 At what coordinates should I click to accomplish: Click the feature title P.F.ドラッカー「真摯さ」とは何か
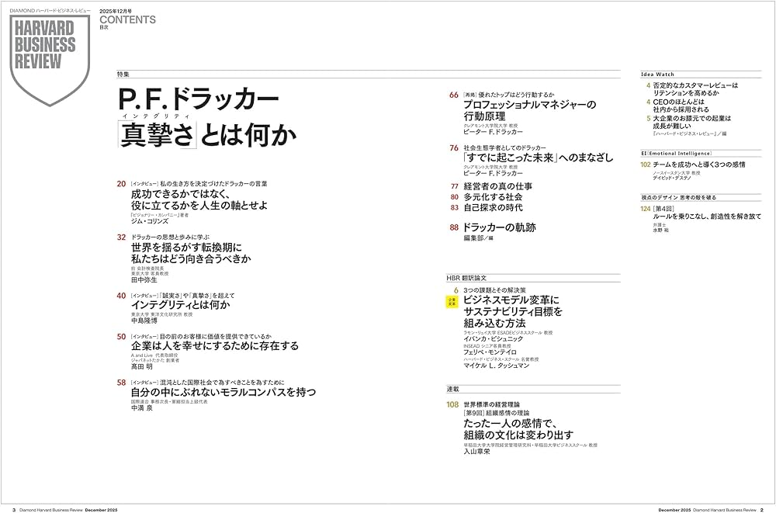click(202, 116)
